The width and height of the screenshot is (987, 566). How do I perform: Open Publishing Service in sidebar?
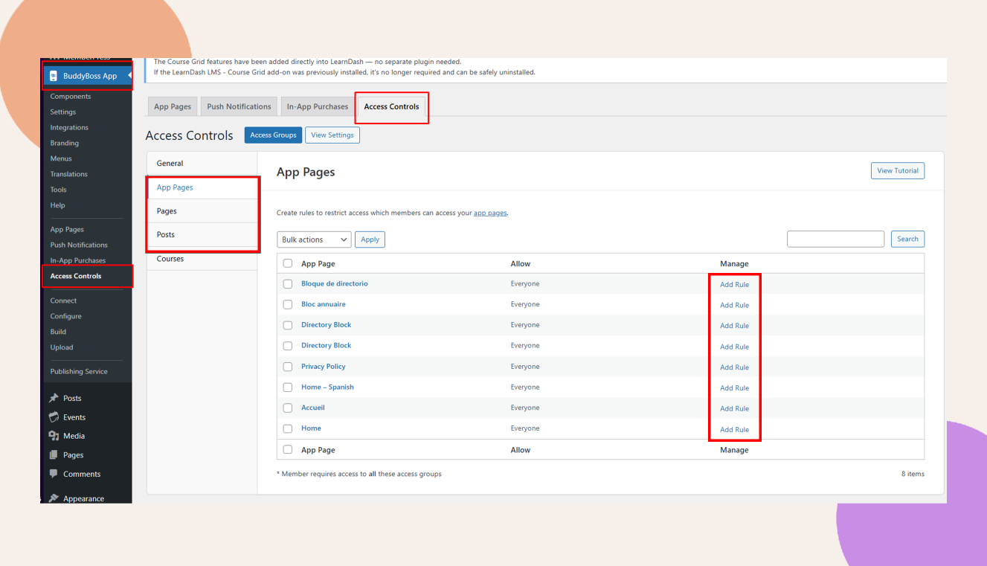pyautogui.click(x=79, y=371)
